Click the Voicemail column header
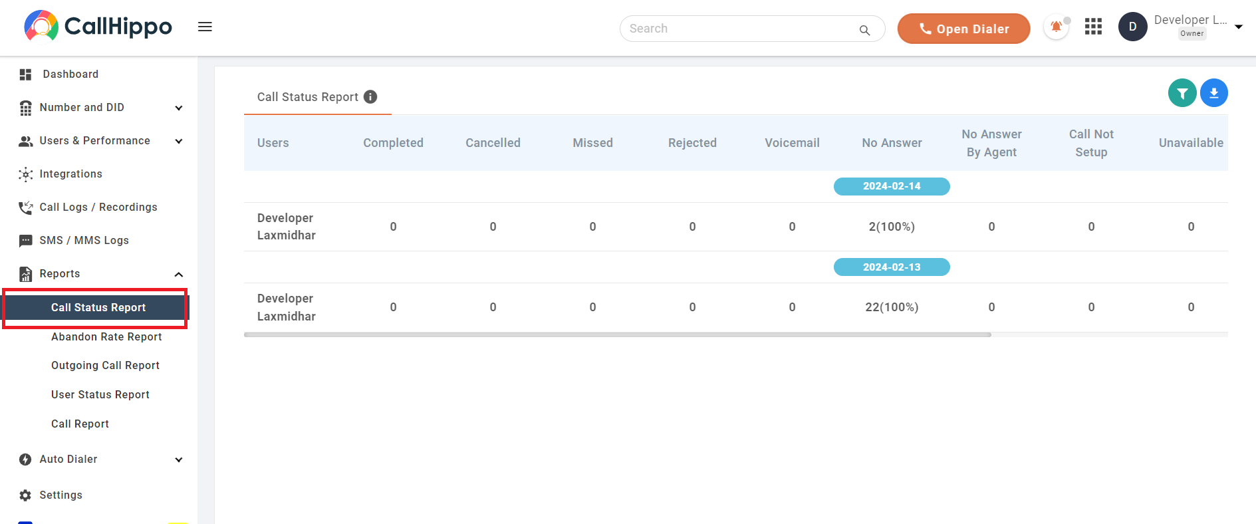The image size is (1256, 524). 792,143
